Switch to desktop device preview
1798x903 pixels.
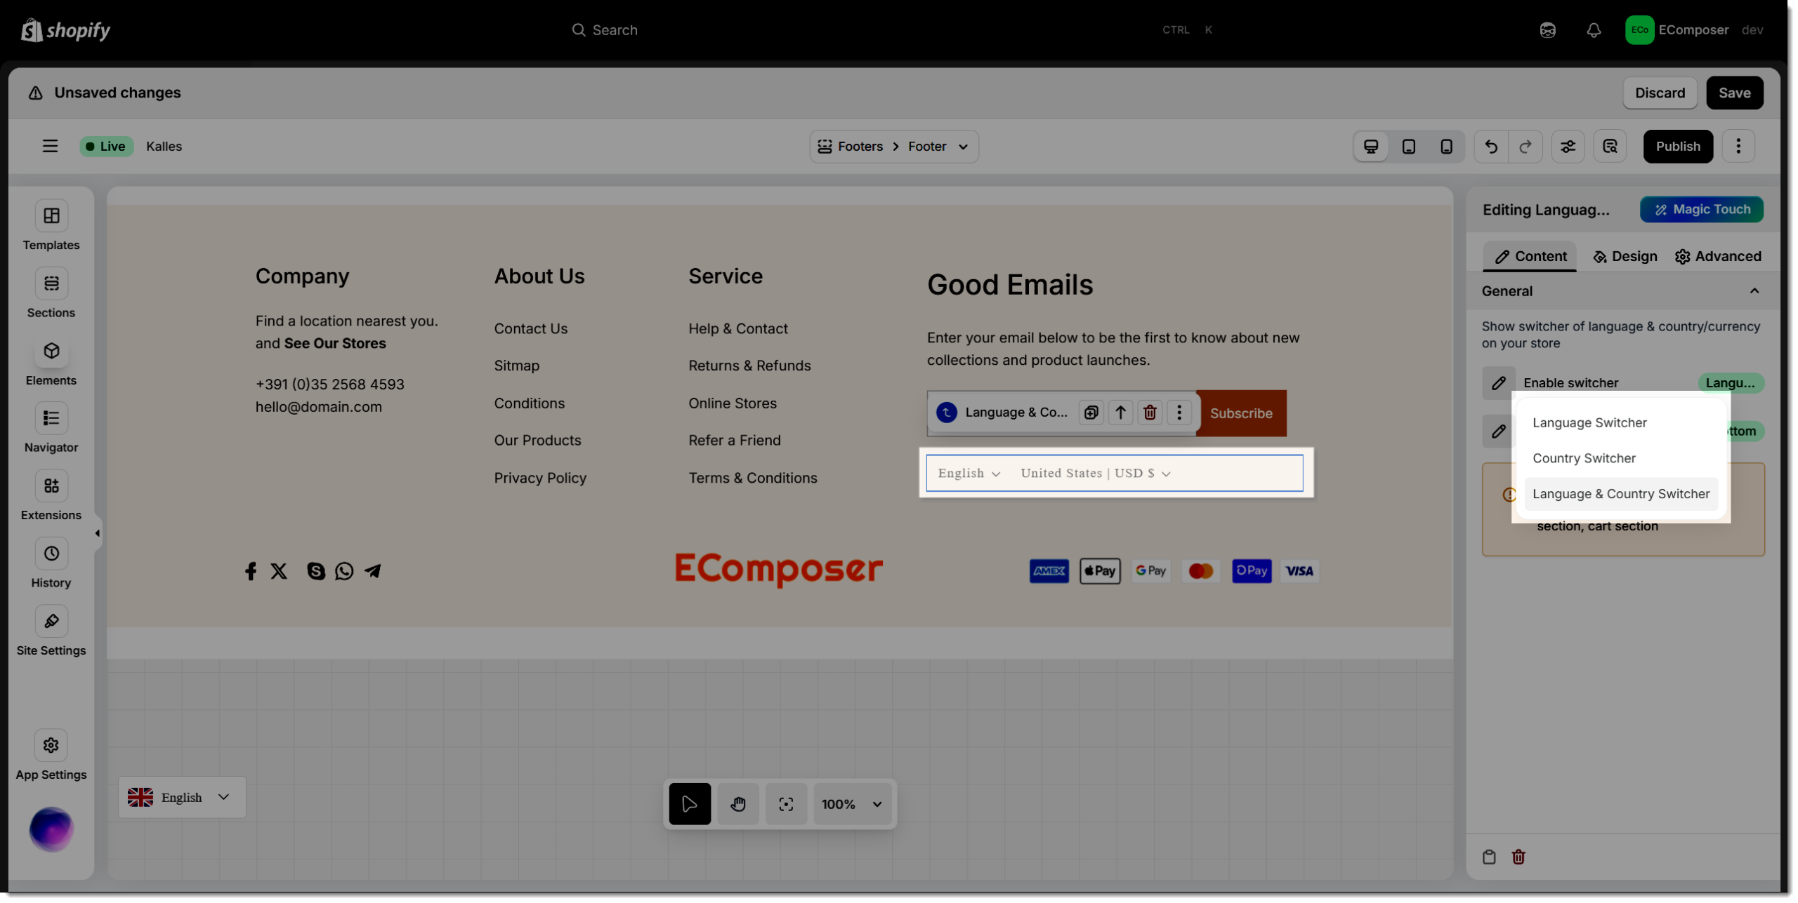point(1370,147)
